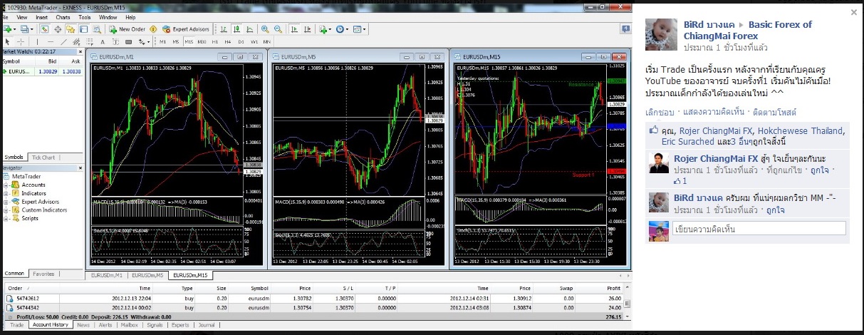The height and width of the screenshot is (335, 864).
Task: Switch chart to M5 timeframe
Action: tap(175, 42)
